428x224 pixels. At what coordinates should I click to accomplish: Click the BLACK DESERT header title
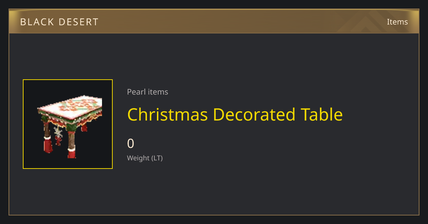59,22
